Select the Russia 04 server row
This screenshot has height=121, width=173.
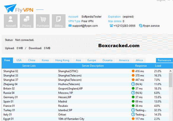(x=85, y=93)
